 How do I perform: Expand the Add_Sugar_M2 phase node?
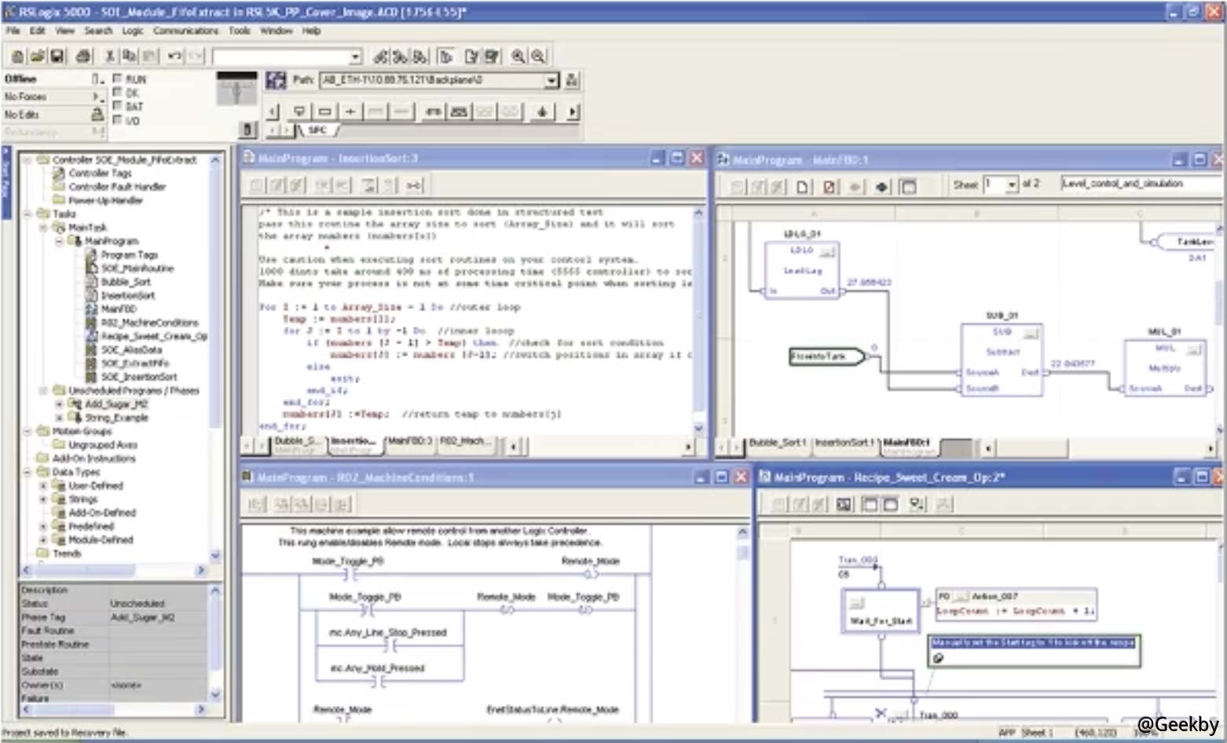59,404
